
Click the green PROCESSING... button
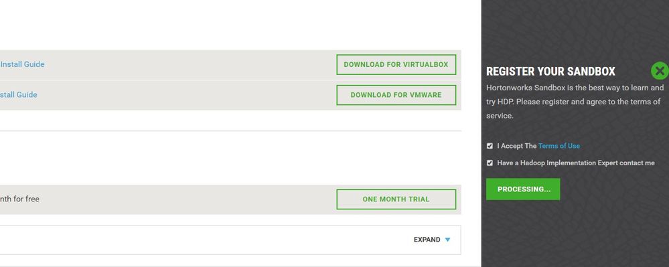(523, 189)
